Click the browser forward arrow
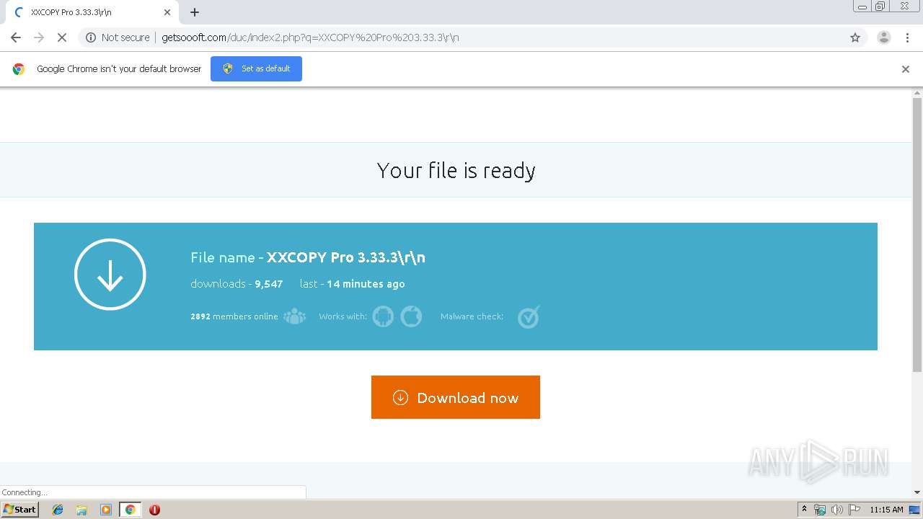The height and width of the screenshot is (519, 923). pyautogui.click(x=39, y=37)
